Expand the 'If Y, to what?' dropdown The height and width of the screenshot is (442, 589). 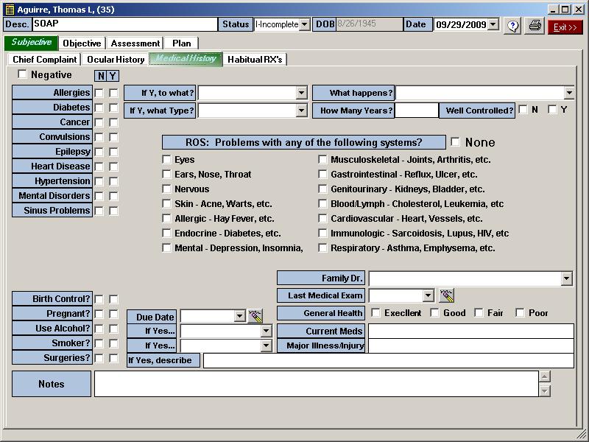click(x=301, y=93)
